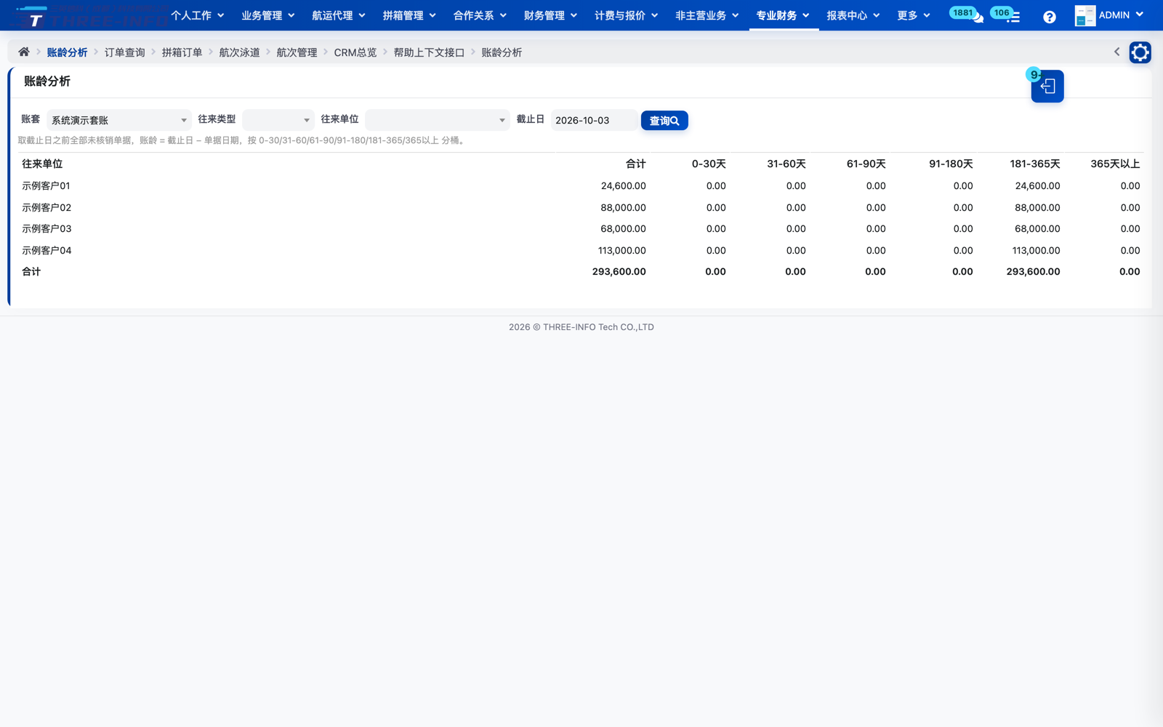1163x727 pixels.
Task: Click the 截止日 date field
Action: click(x=593, y=120)
